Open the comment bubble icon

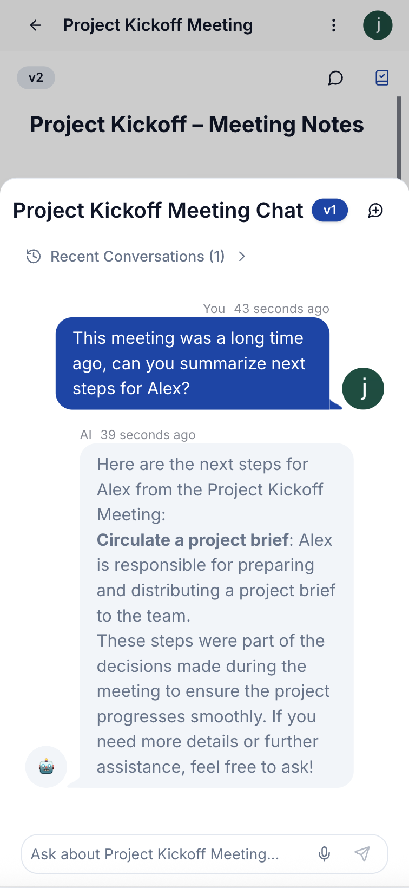335,78
